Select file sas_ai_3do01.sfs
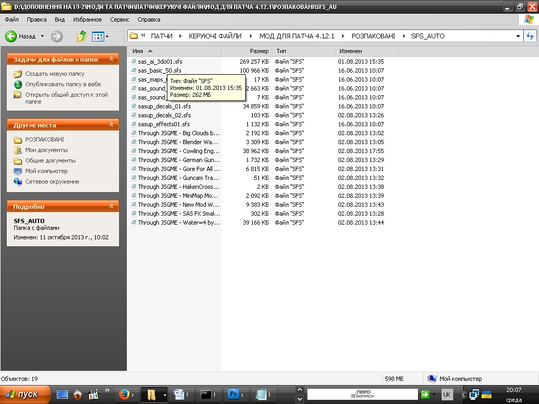Image resolution: width=539 pixels, height=404 pixels. 160,62
